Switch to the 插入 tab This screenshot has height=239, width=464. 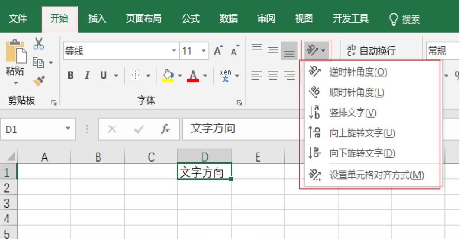point(97,18)
